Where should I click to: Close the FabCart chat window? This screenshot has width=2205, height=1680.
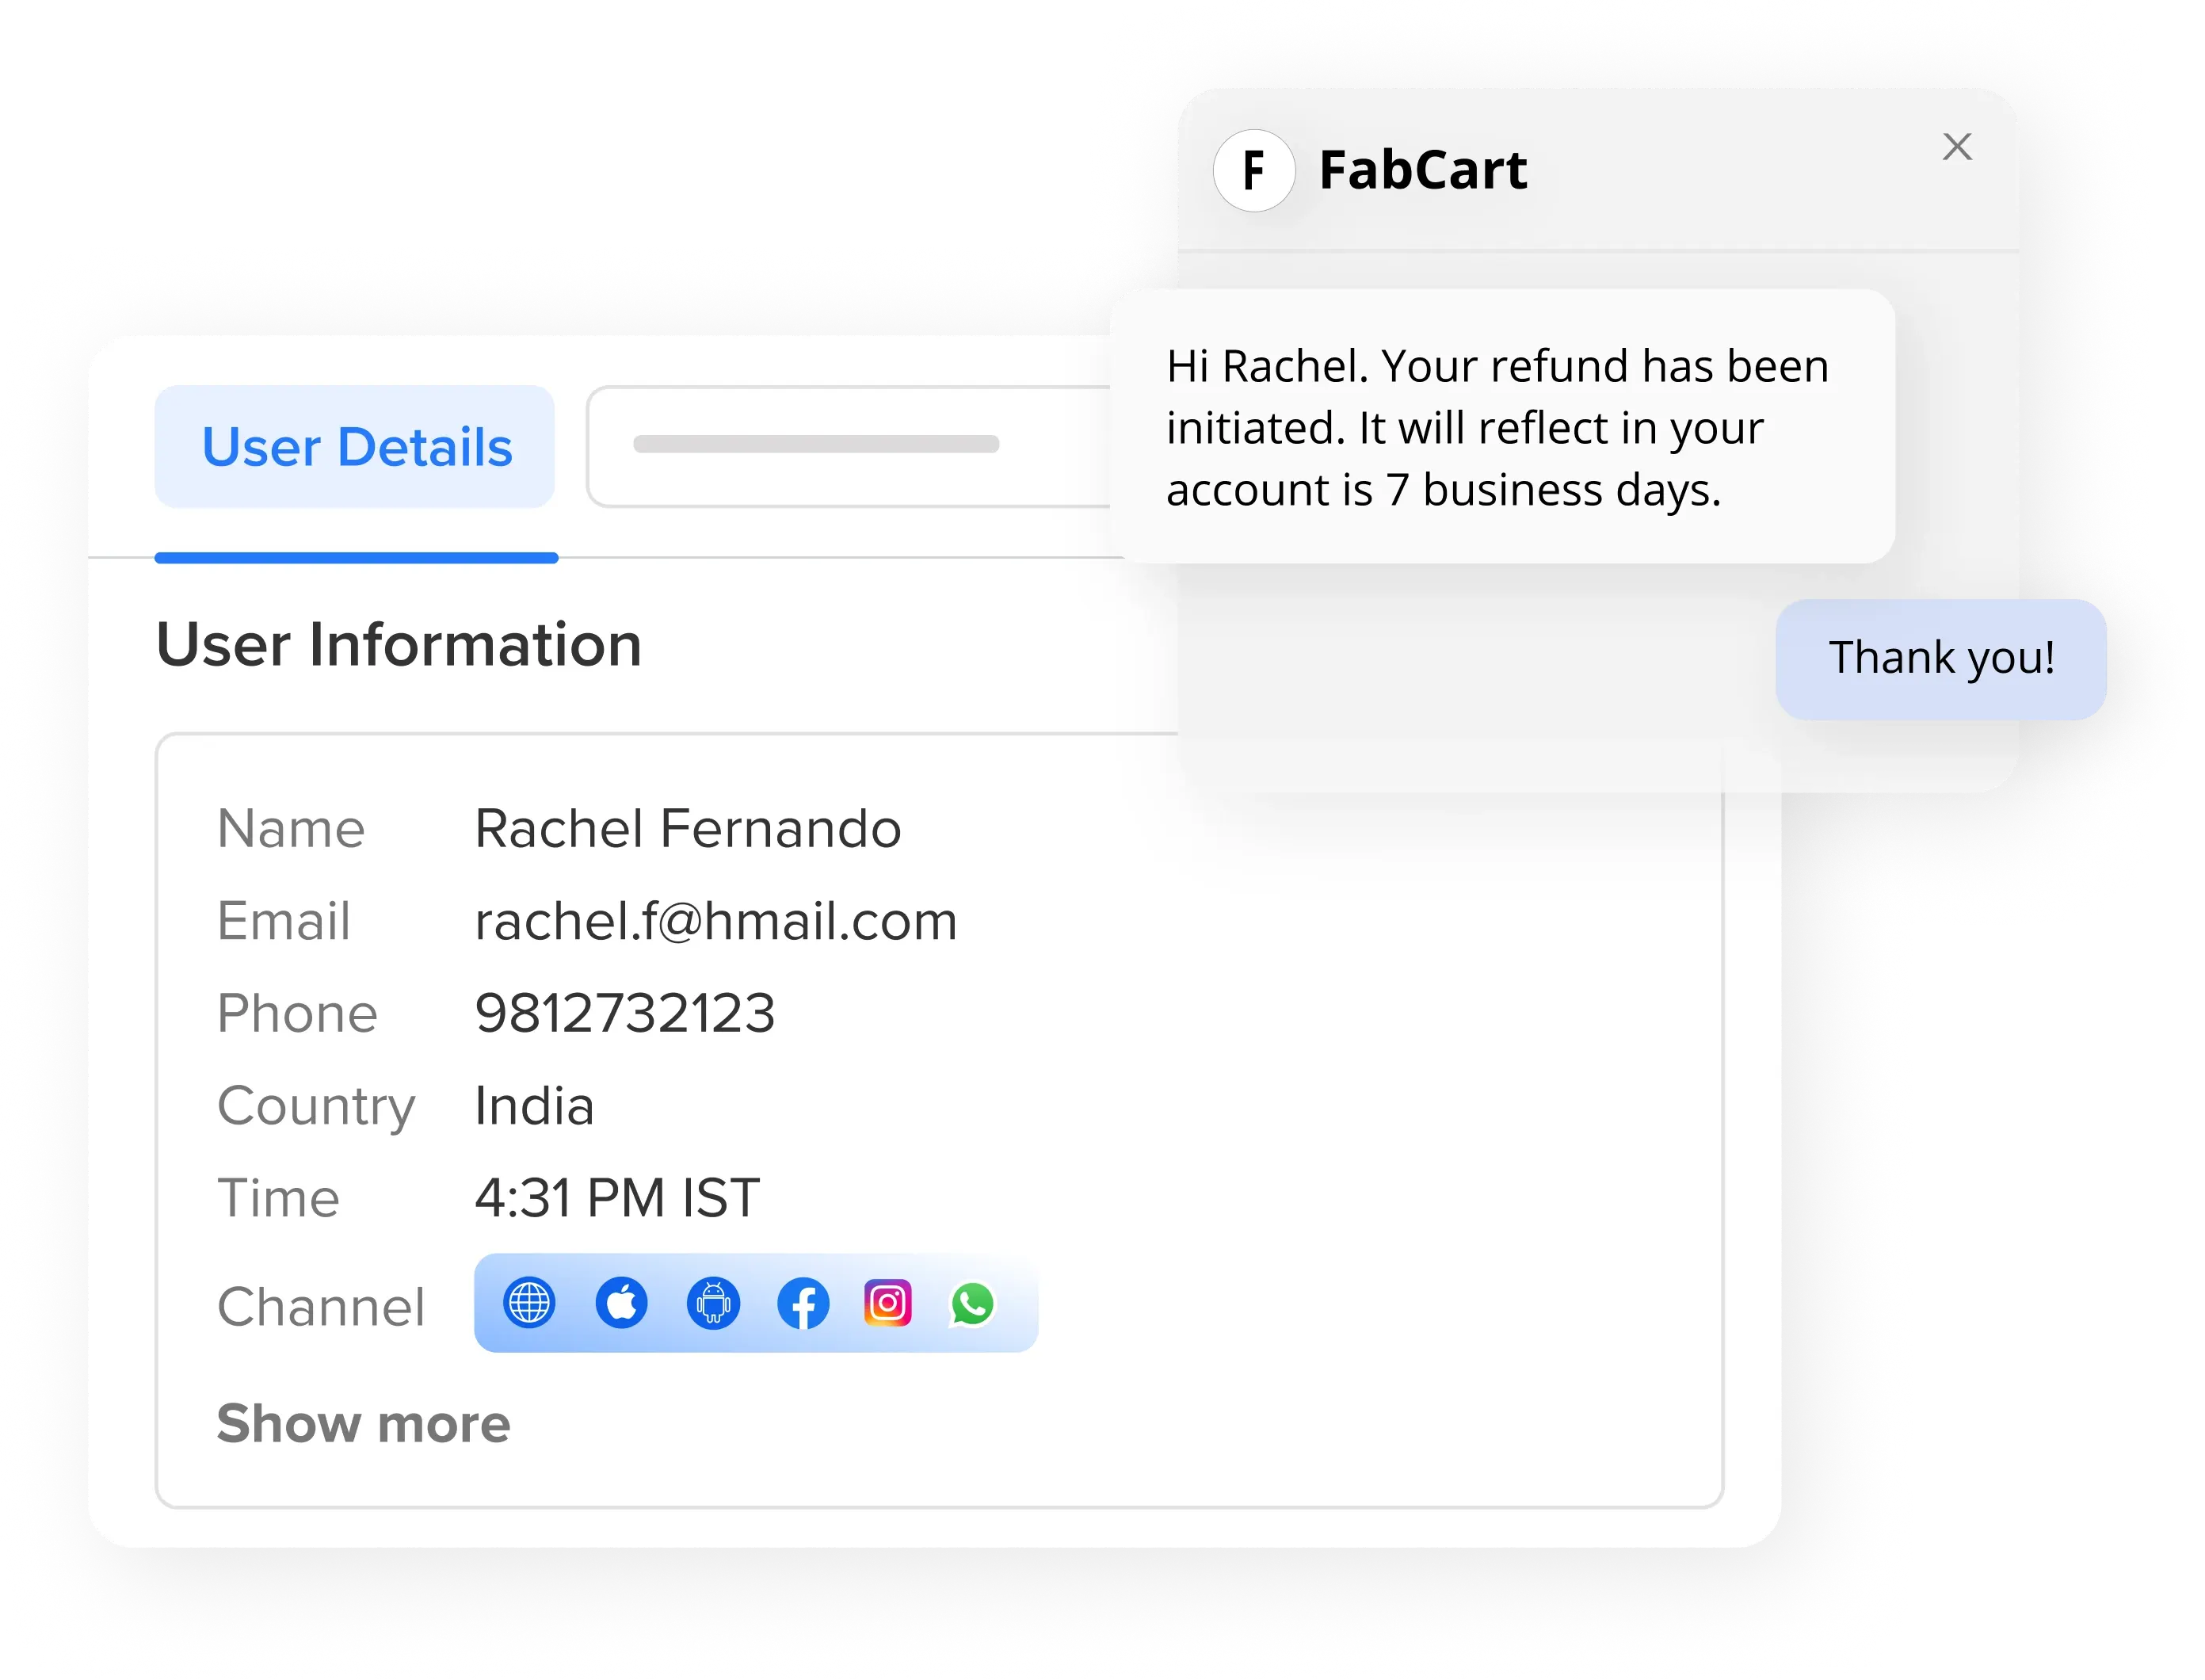(x=1956, y=147)
